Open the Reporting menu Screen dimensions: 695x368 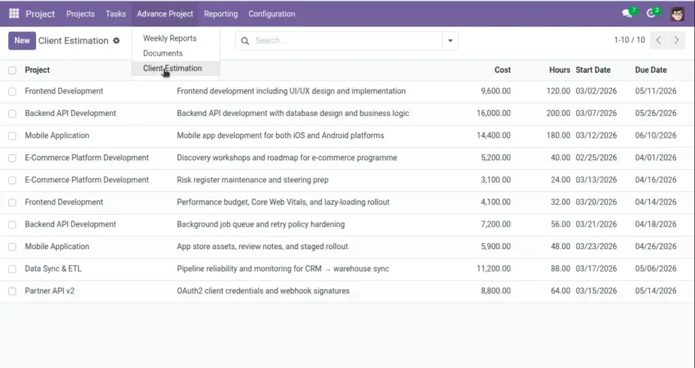221,14
